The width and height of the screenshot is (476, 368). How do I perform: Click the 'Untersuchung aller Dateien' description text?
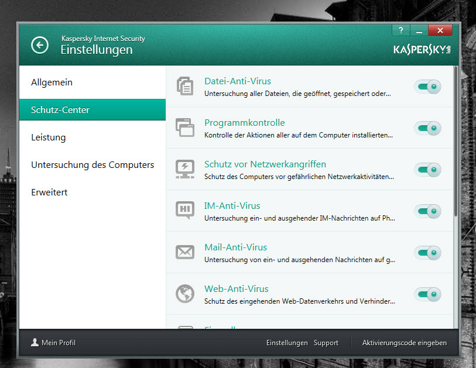tap(297, 94)
